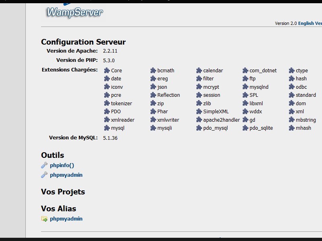This screenshot has width=322, height=241.
Task: Click the Apache version value 2.2.11
Action: click(x=110, y=51)
